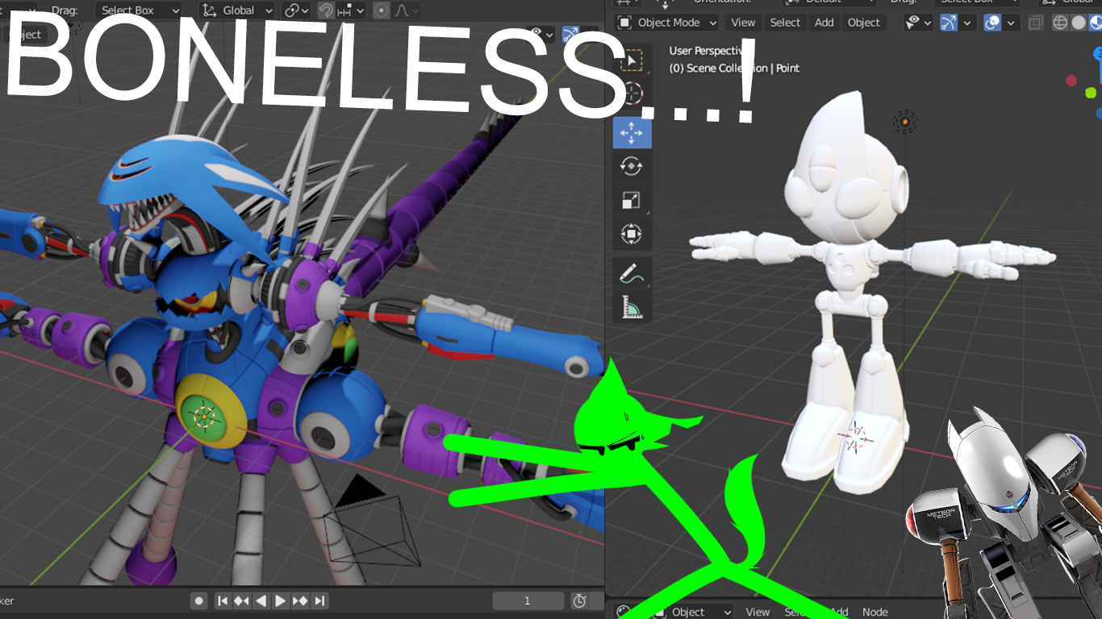Toggle proportional editing in left header
Viewport: 1102px width, 619px height.
[382, 10]
